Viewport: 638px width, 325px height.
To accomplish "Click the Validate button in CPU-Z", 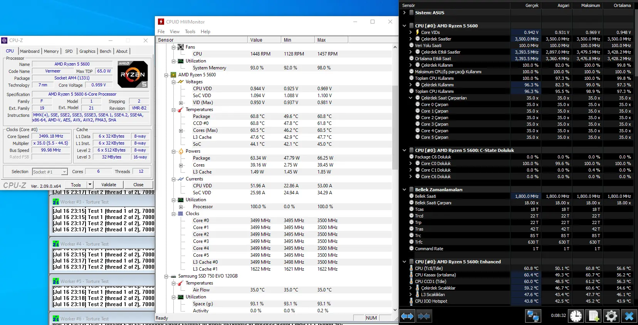I will [109, 185].
